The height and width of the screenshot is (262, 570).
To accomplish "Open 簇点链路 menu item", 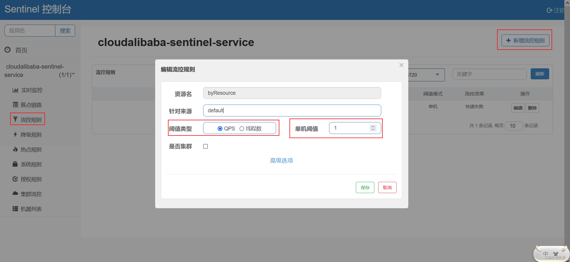I will click(31, 105).
